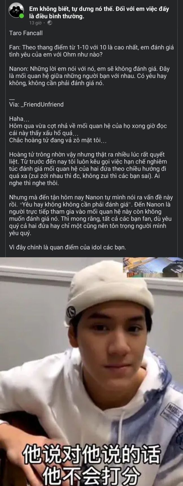Click the 'Taro Fancall' heading text
The width and height of the screenshot is (183, 486).
[26, 33]
